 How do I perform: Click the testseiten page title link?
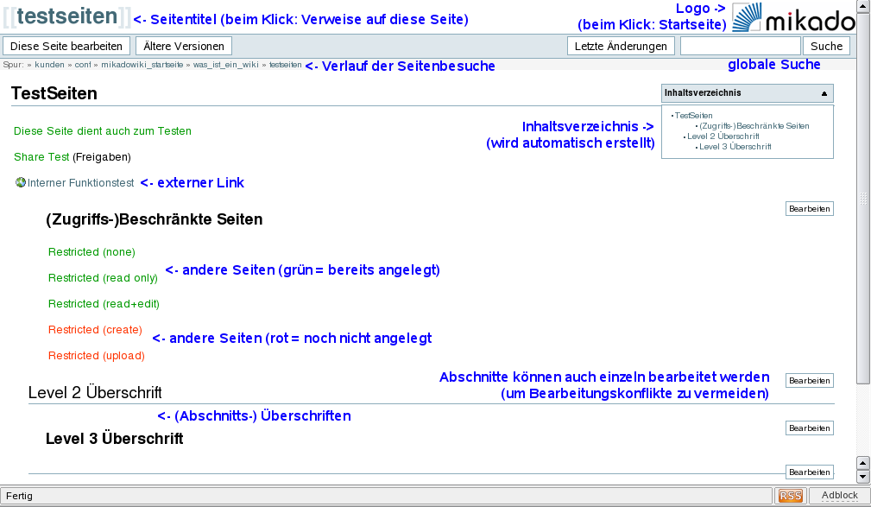pyautogui.click(x=67, y=16)
